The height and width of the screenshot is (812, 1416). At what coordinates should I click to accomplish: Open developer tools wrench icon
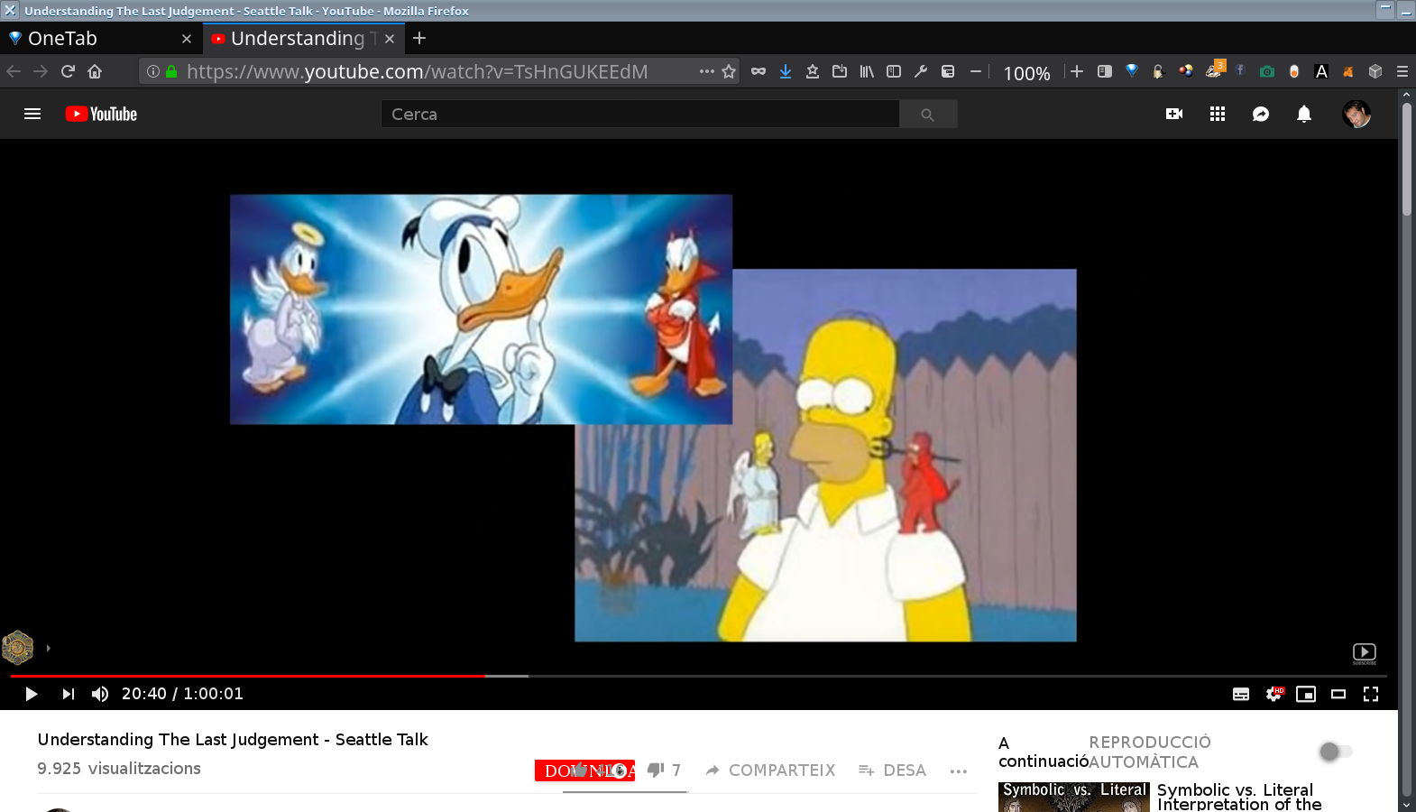pos(921,71)
